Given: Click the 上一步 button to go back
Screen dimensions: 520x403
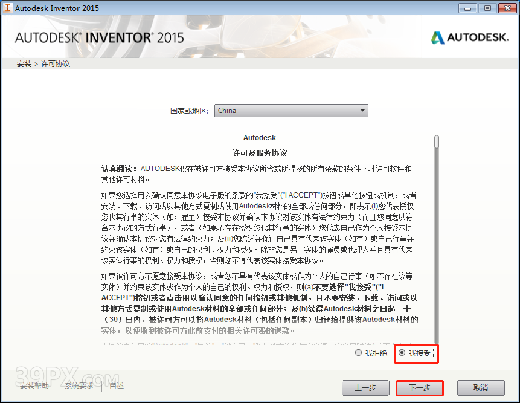Looking at the screenshot, I should tap(365, 388).
